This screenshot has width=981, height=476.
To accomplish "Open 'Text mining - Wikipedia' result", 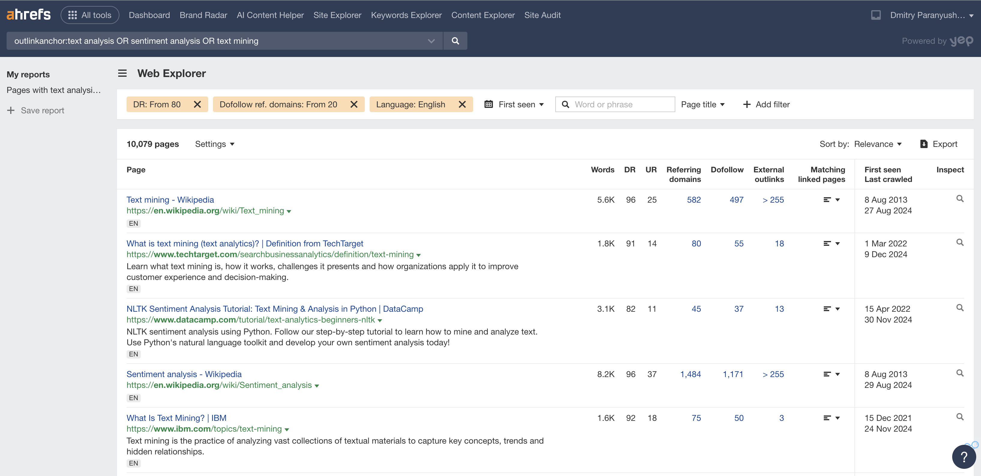I will click(x=170, y=200).
